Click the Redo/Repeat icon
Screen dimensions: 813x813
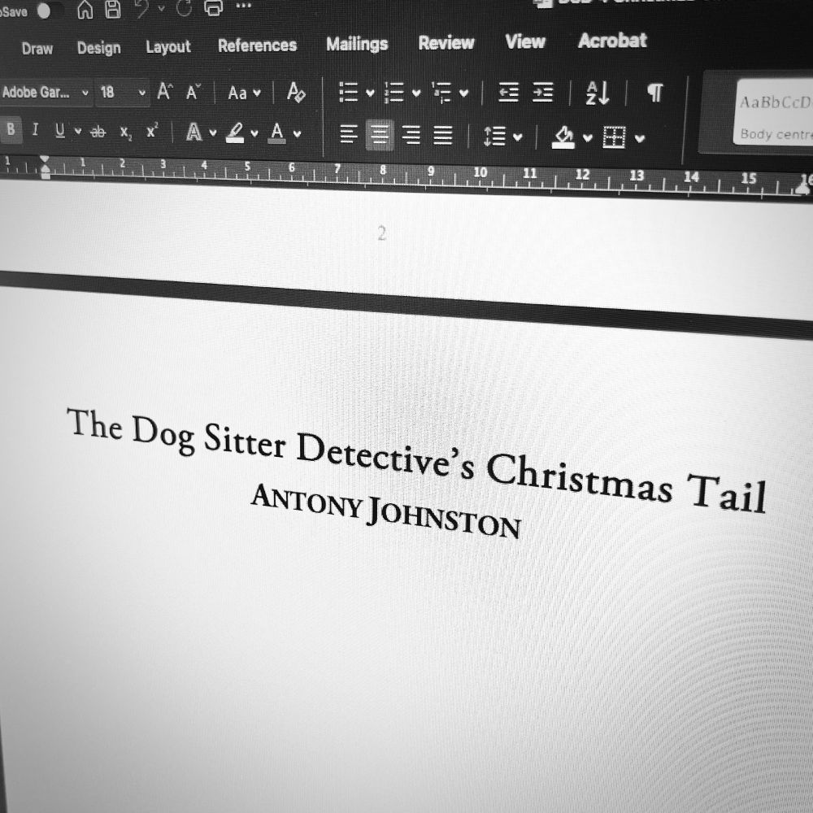(184, 8)
